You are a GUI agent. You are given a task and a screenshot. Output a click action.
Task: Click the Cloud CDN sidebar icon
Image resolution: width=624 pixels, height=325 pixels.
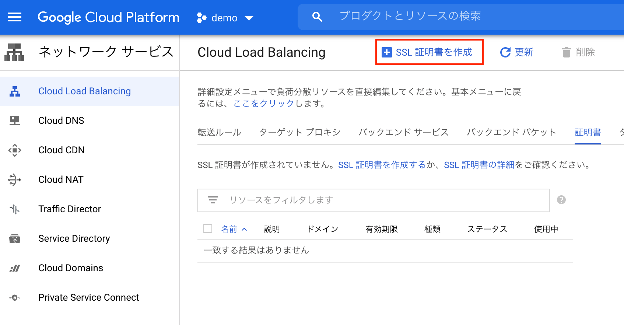coord(15,150)
